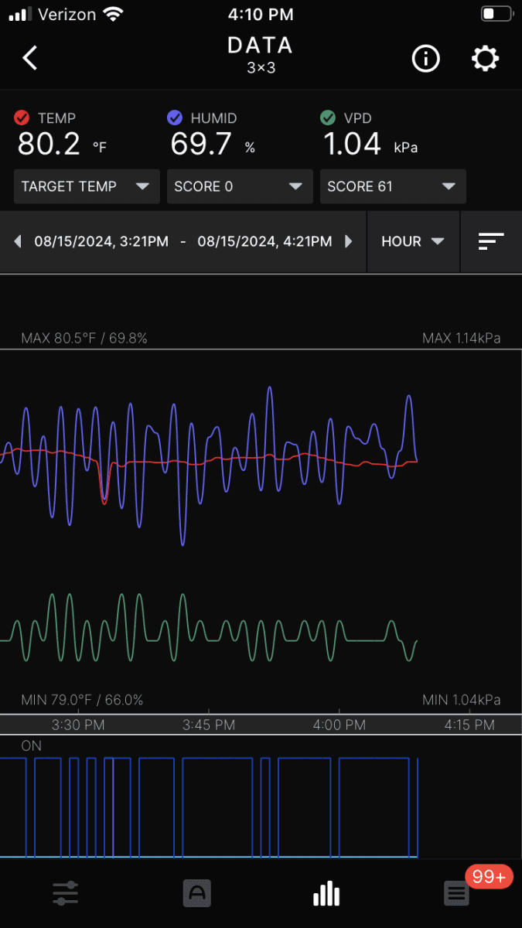Viewport: 522px width, 928px height.
Task: Tap the 3:30 PM timeline mark
Action: [78, 725]
